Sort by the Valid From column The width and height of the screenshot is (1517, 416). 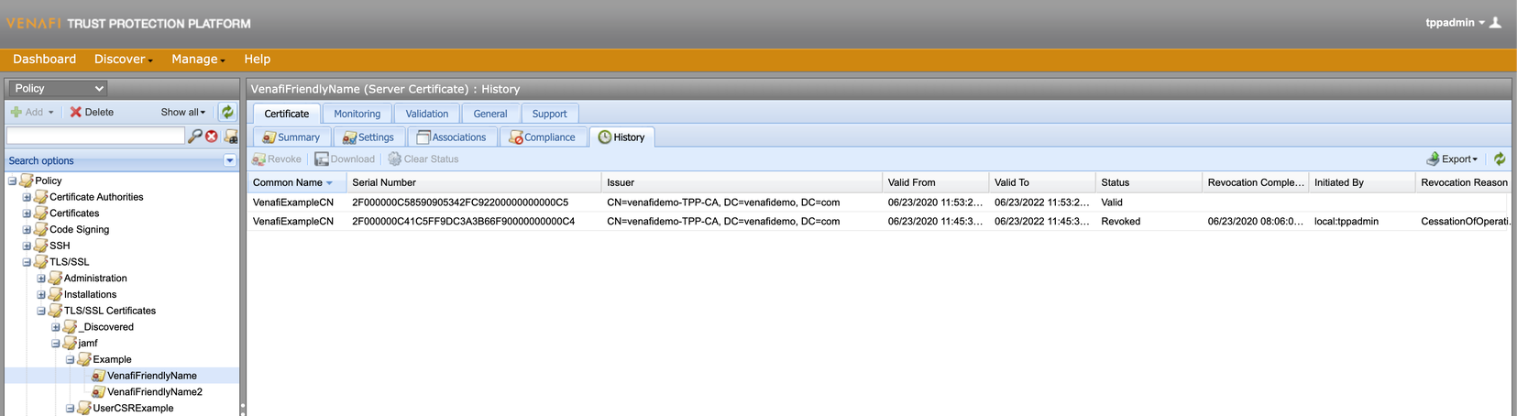[x=936, y=182]
